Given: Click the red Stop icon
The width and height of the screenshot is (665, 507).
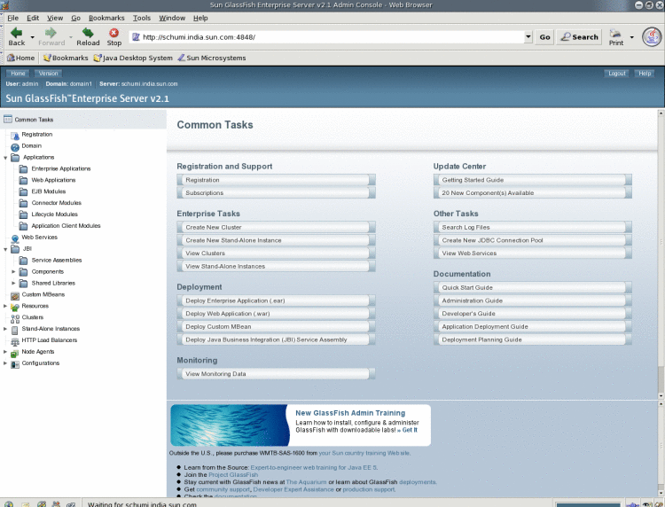Looking at the screenshot, I should click(x=113, y=33).
